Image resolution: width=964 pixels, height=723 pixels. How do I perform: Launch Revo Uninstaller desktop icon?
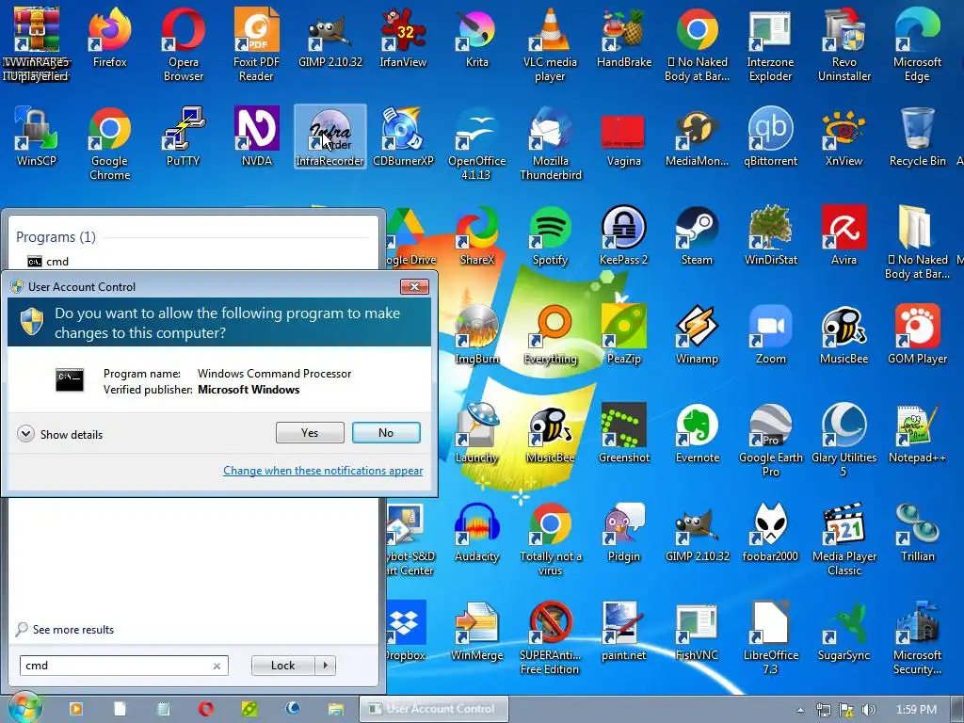[x=844, y=44]
